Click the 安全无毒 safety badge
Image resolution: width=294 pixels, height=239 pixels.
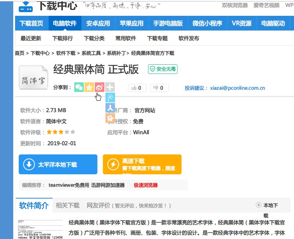(x=162, y=69)
